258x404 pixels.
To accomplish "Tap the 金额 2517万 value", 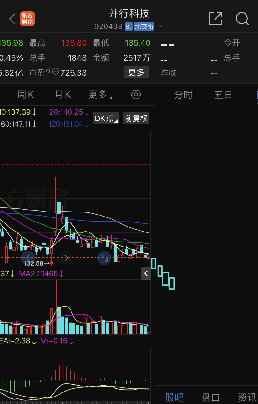I will pos(137,58).
